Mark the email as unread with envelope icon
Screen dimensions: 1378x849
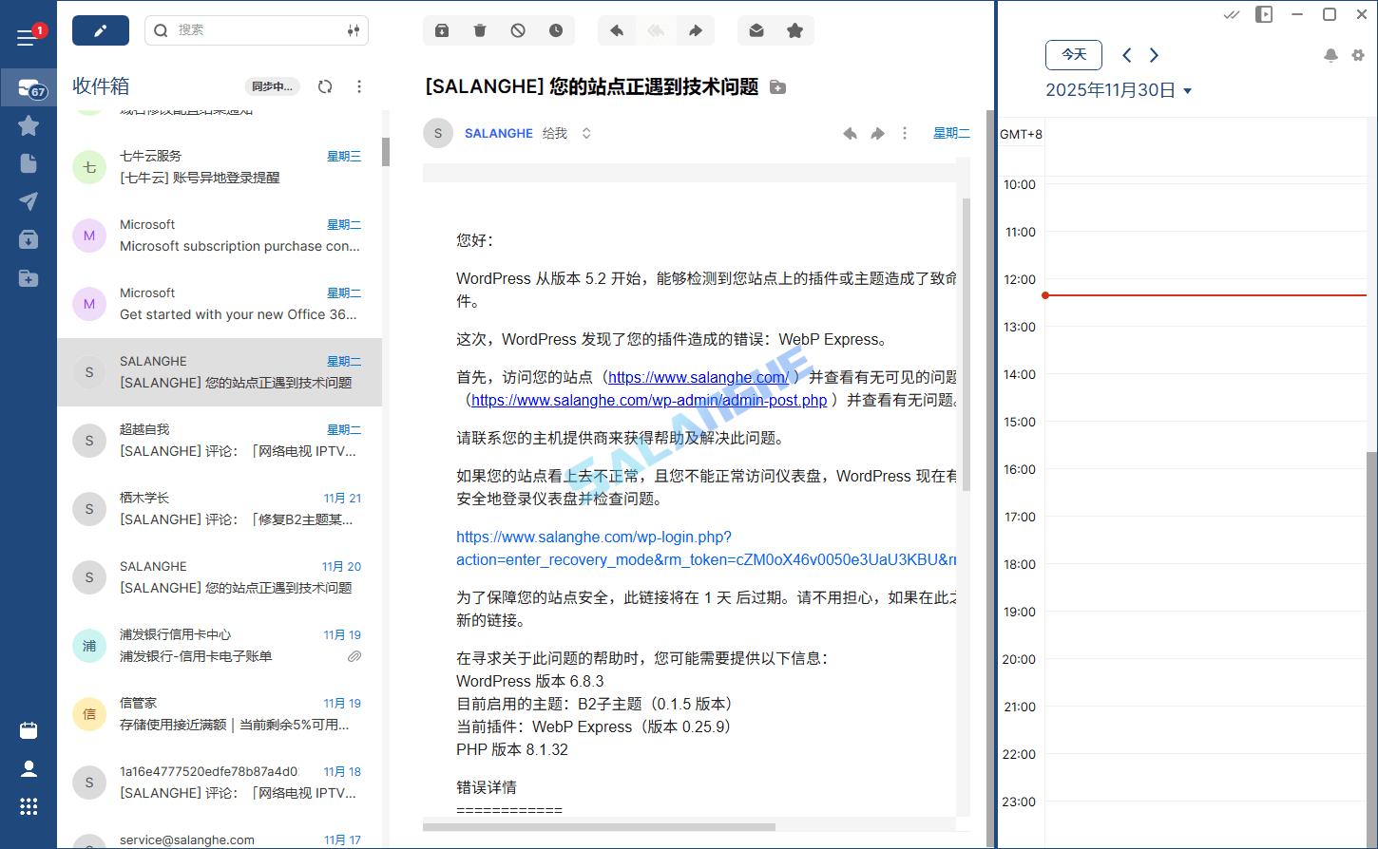tap(756, 29)
